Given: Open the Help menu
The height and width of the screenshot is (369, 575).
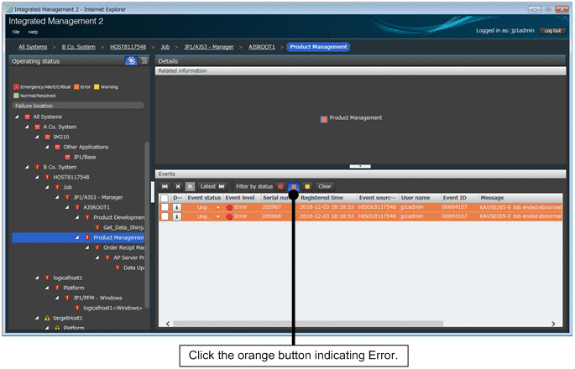Looking at the screenshot, I should (34, 32).
